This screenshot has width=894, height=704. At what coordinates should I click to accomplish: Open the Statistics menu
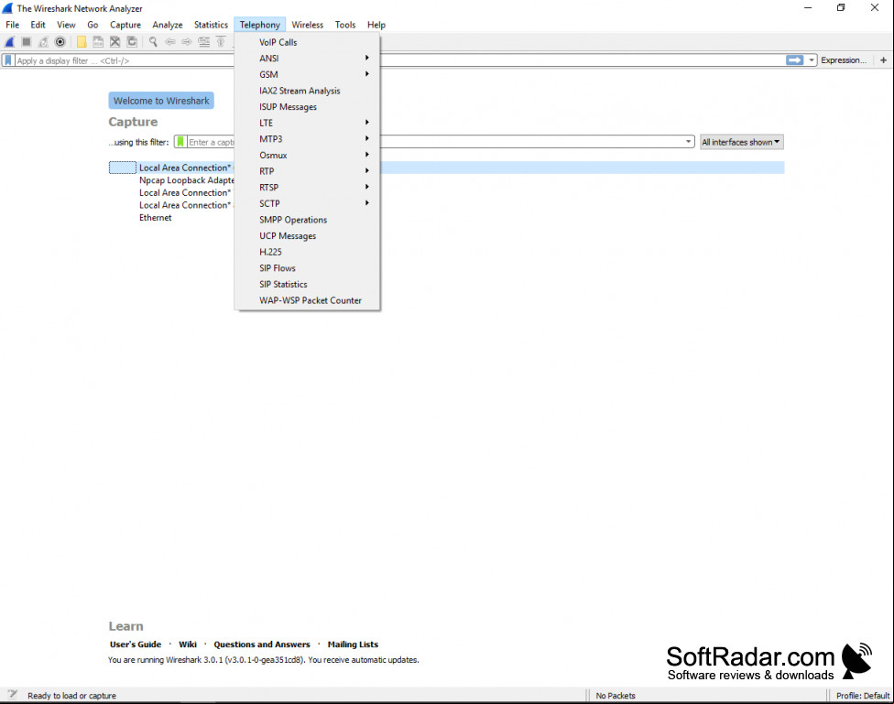211,25
